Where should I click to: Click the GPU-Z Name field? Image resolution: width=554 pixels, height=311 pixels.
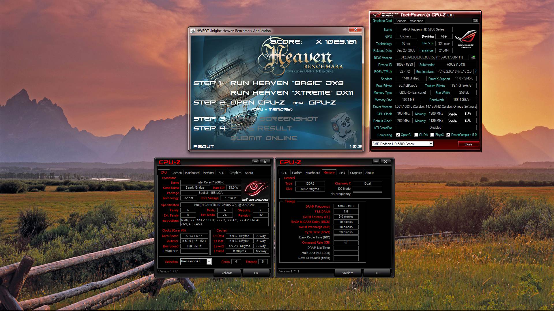[424, 29]
